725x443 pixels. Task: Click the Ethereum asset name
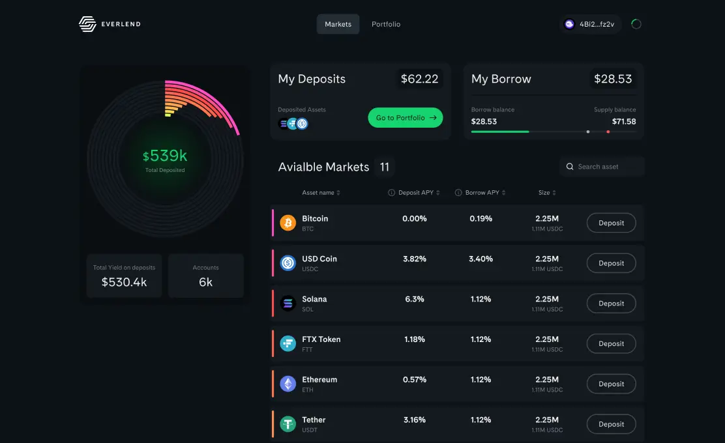(319, 379)
